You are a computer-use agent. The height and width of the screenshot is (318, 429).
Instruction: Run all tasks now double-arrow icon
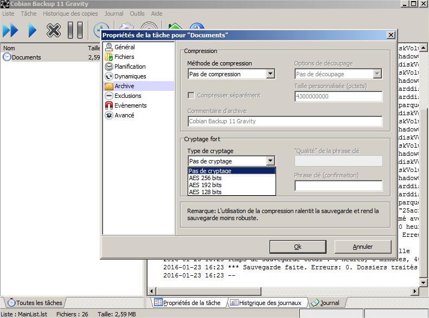pyautogui.click(x=10, y=30)
